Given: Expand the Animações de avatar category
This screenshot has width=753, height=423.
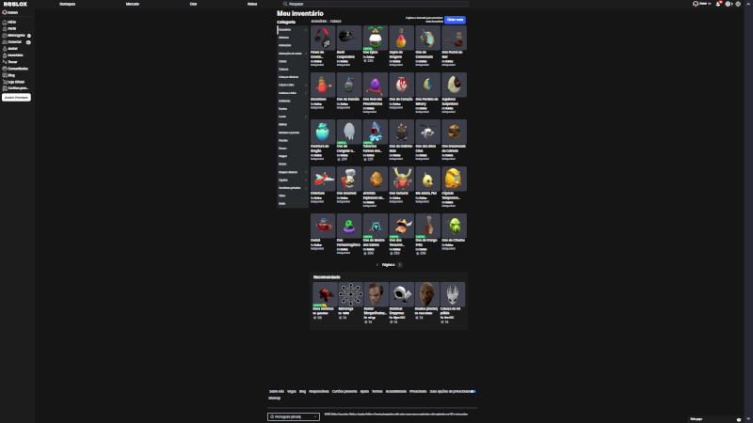Looking at the screenshot, I should (x=306, y=54).
